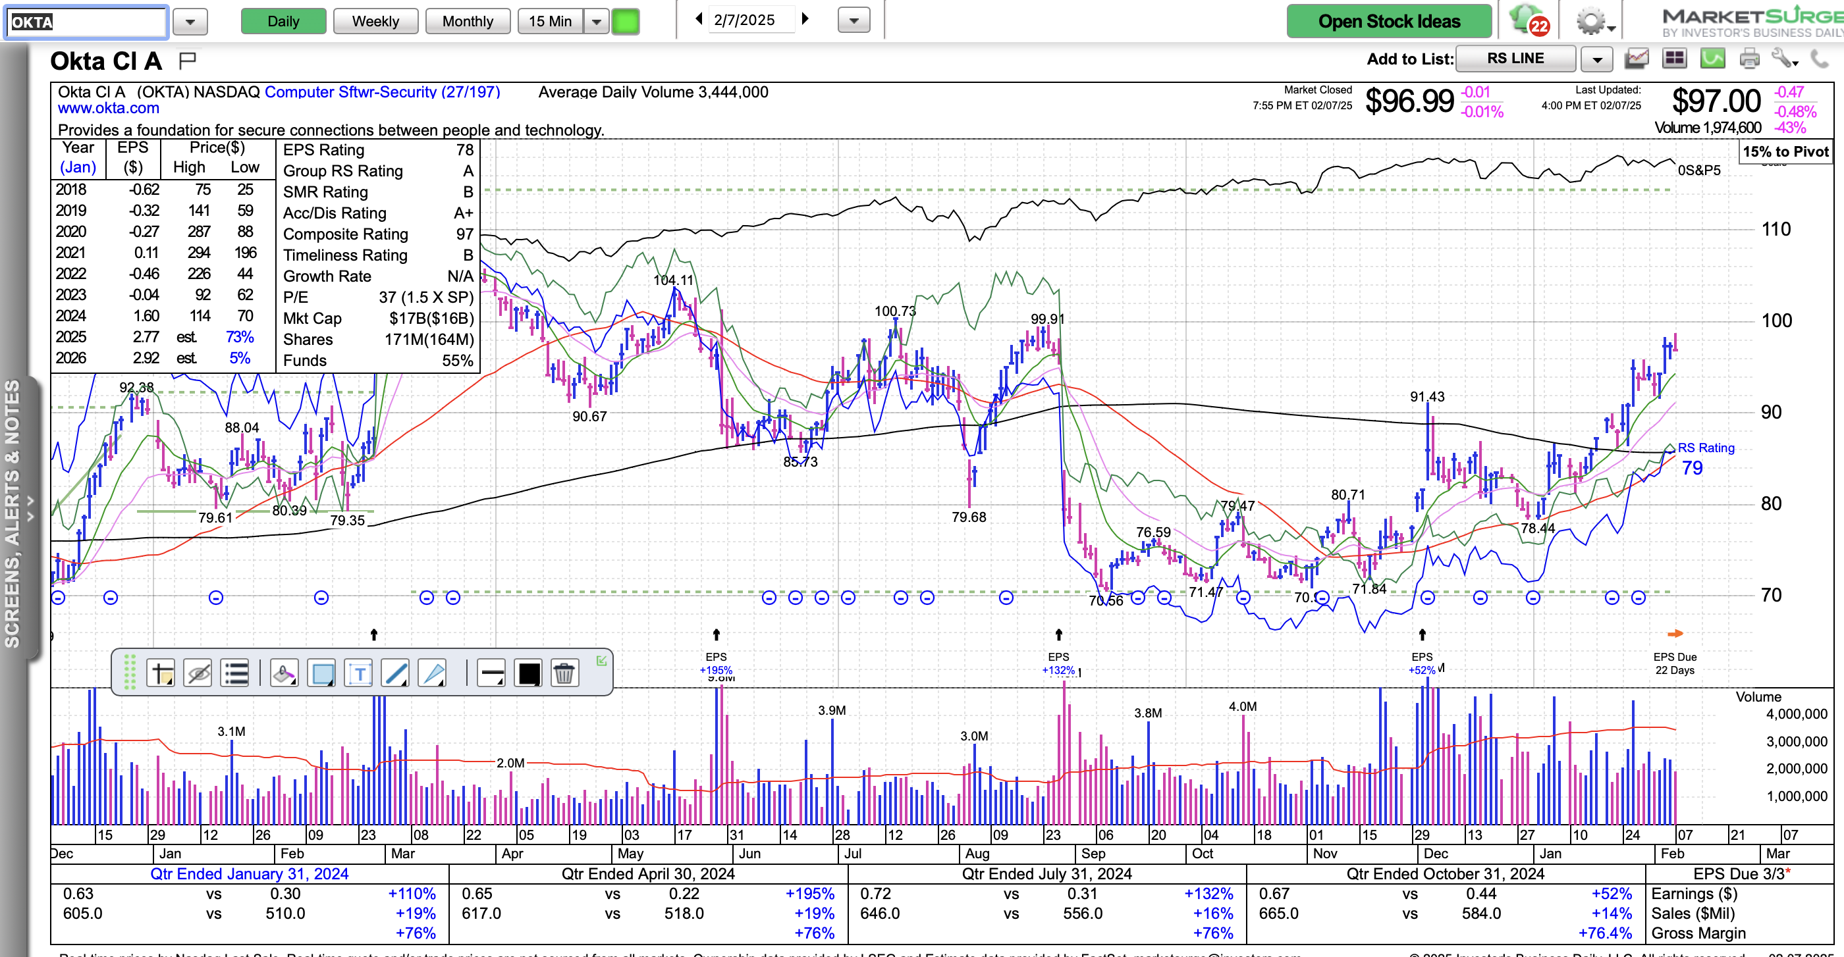The width and height of the screenshot is (1844, 957).
Task: Toggle the green square next to 15 Min
Action: [626, 22]
